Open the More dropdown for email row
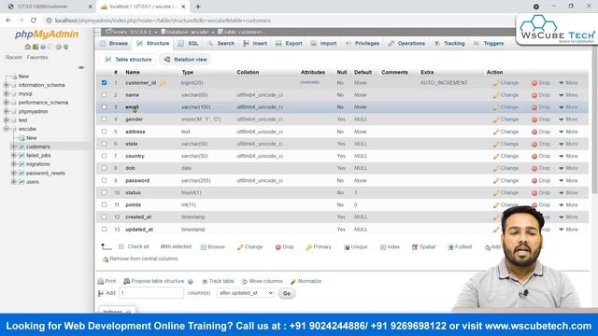 point(568,107)
